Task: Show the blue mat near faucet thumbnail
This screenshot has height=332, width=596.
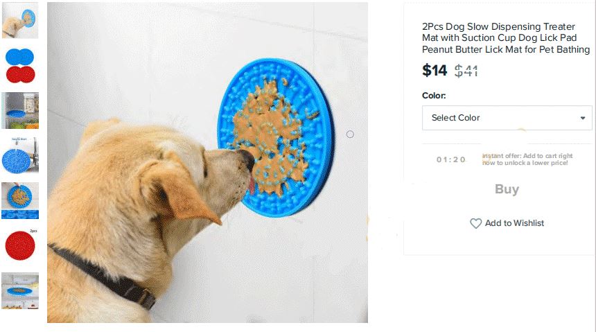Action: pos(20,155)
